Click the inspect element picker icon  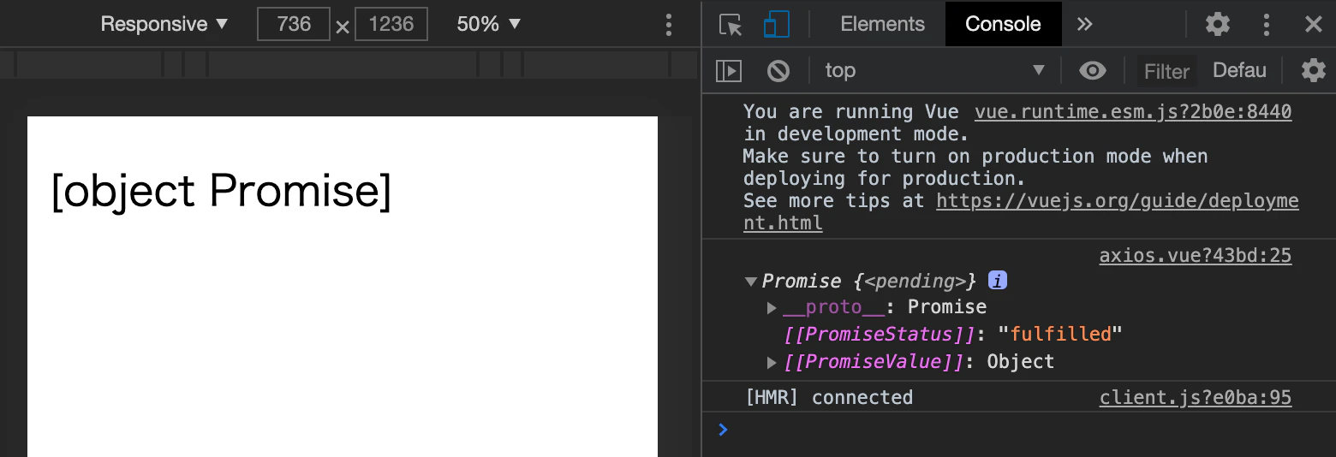[x=731, y=24]
